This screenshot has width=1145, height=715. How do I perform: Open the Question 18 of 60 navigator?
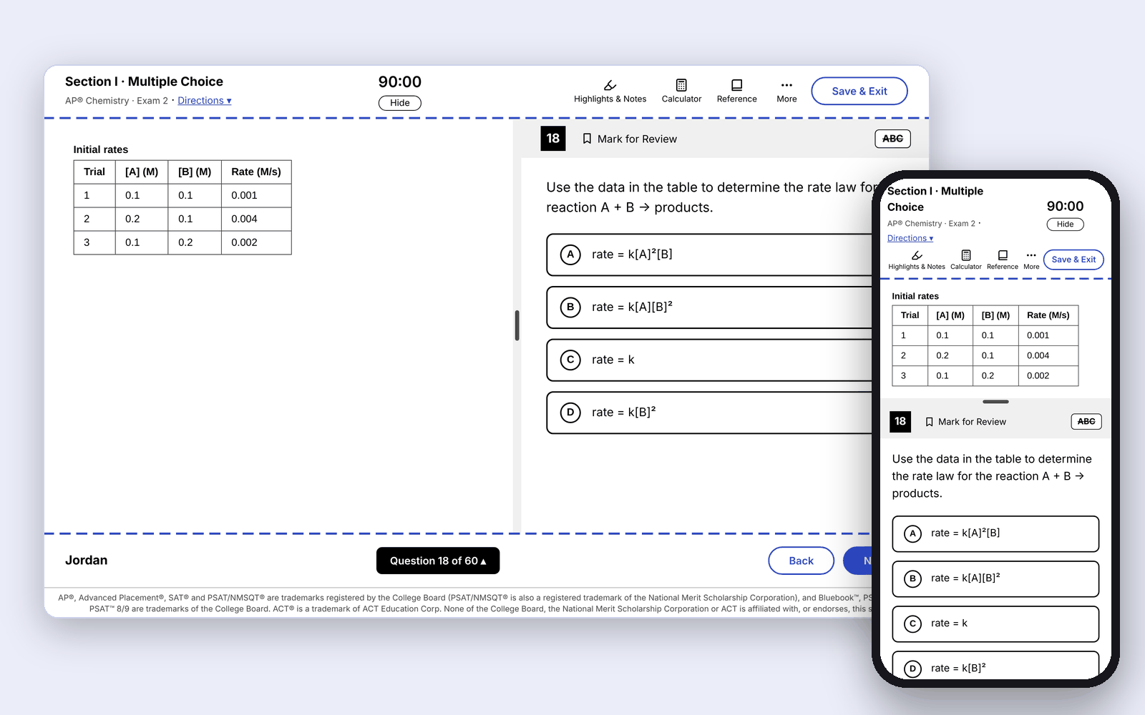click(x=438, y=561)
